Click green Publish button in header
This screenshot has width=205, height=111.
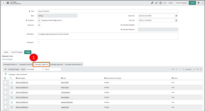[192, 3]
